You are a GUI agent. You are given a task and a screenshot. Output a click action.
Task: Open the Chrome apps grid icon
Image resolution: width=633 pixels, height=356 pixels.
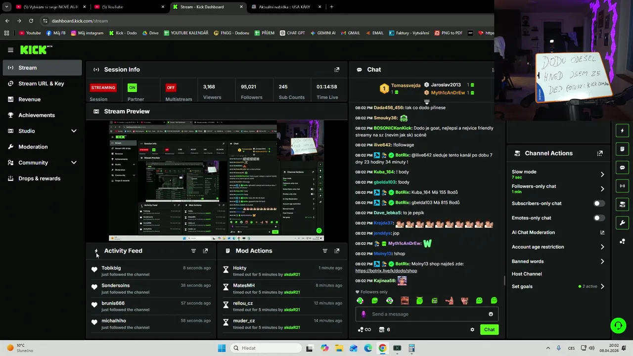pos(6,33)
